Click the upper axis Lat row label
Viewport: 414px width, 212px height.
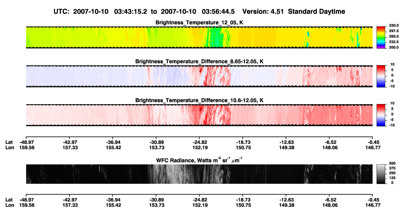(x=9, y=142)
